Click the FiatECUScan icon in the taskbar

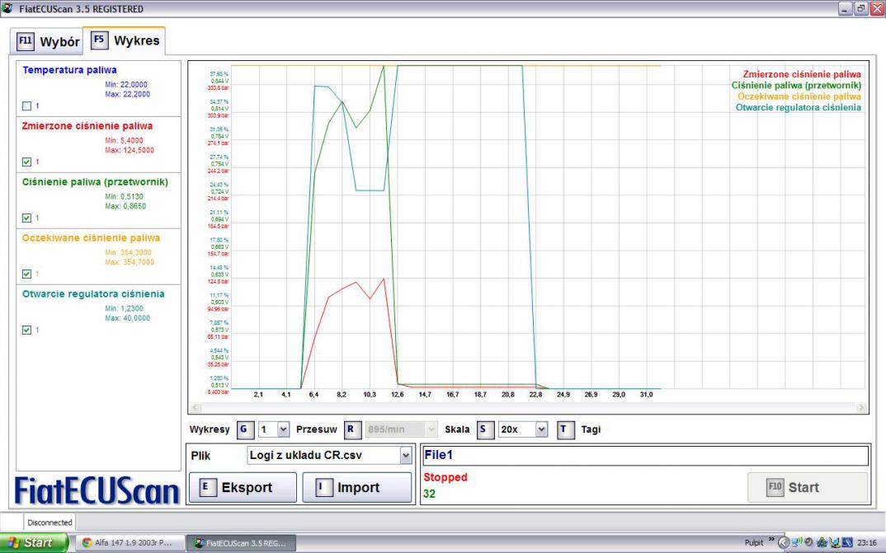click(199, 543)
